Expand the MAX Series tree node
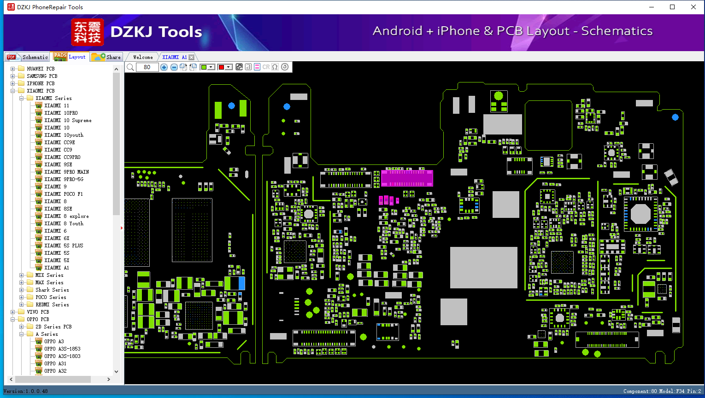705x398 pixels. (21, 282)
